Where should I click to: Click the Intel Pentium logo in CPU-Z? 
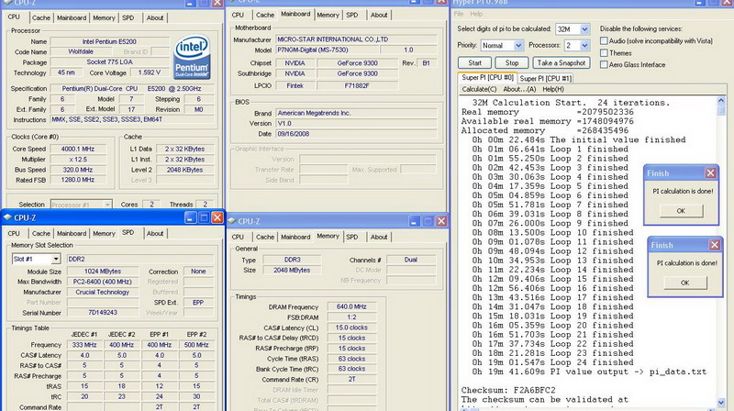192,57
